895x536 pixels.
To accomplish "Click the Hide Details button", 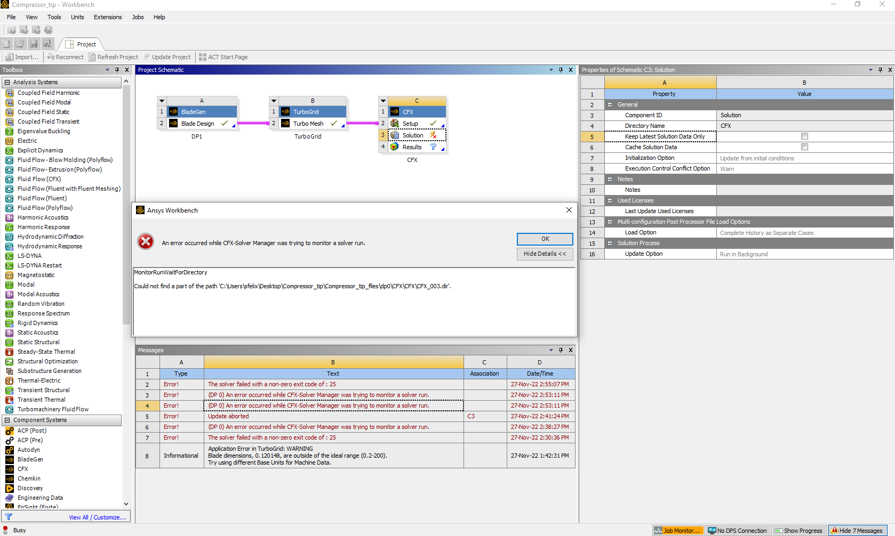I will pyautogui.click(x=545, y=254).
